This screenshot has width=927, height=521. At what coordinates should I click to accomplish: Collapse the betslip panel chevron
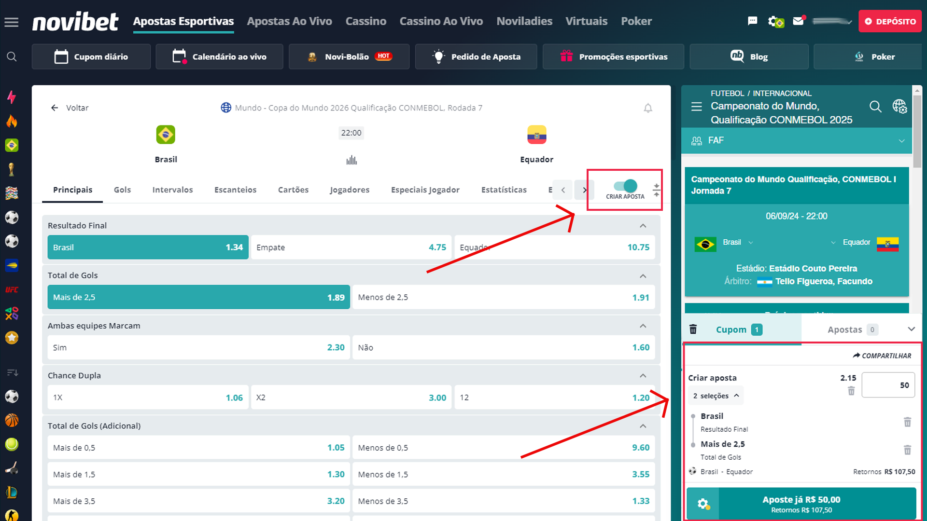(911, 329)
